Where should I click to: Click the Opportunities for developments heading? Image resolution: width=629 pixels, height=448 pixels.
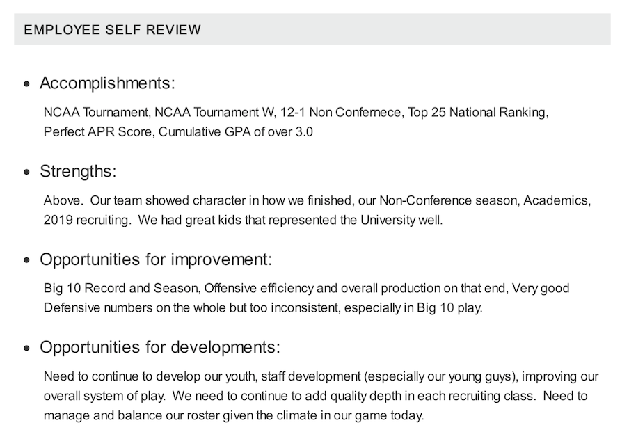click(160, 347)
